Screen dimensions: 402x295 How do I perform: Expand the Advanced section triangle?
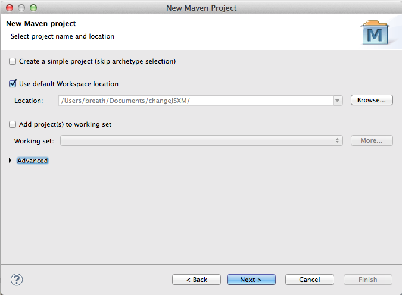pyautogui.click(x=11, y=161)
